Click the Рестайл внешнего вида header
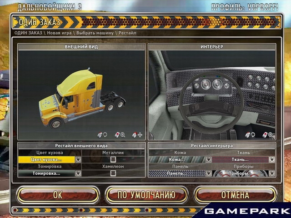The width and height of the screenshot is (291, 218). click(x=81, y=146)
